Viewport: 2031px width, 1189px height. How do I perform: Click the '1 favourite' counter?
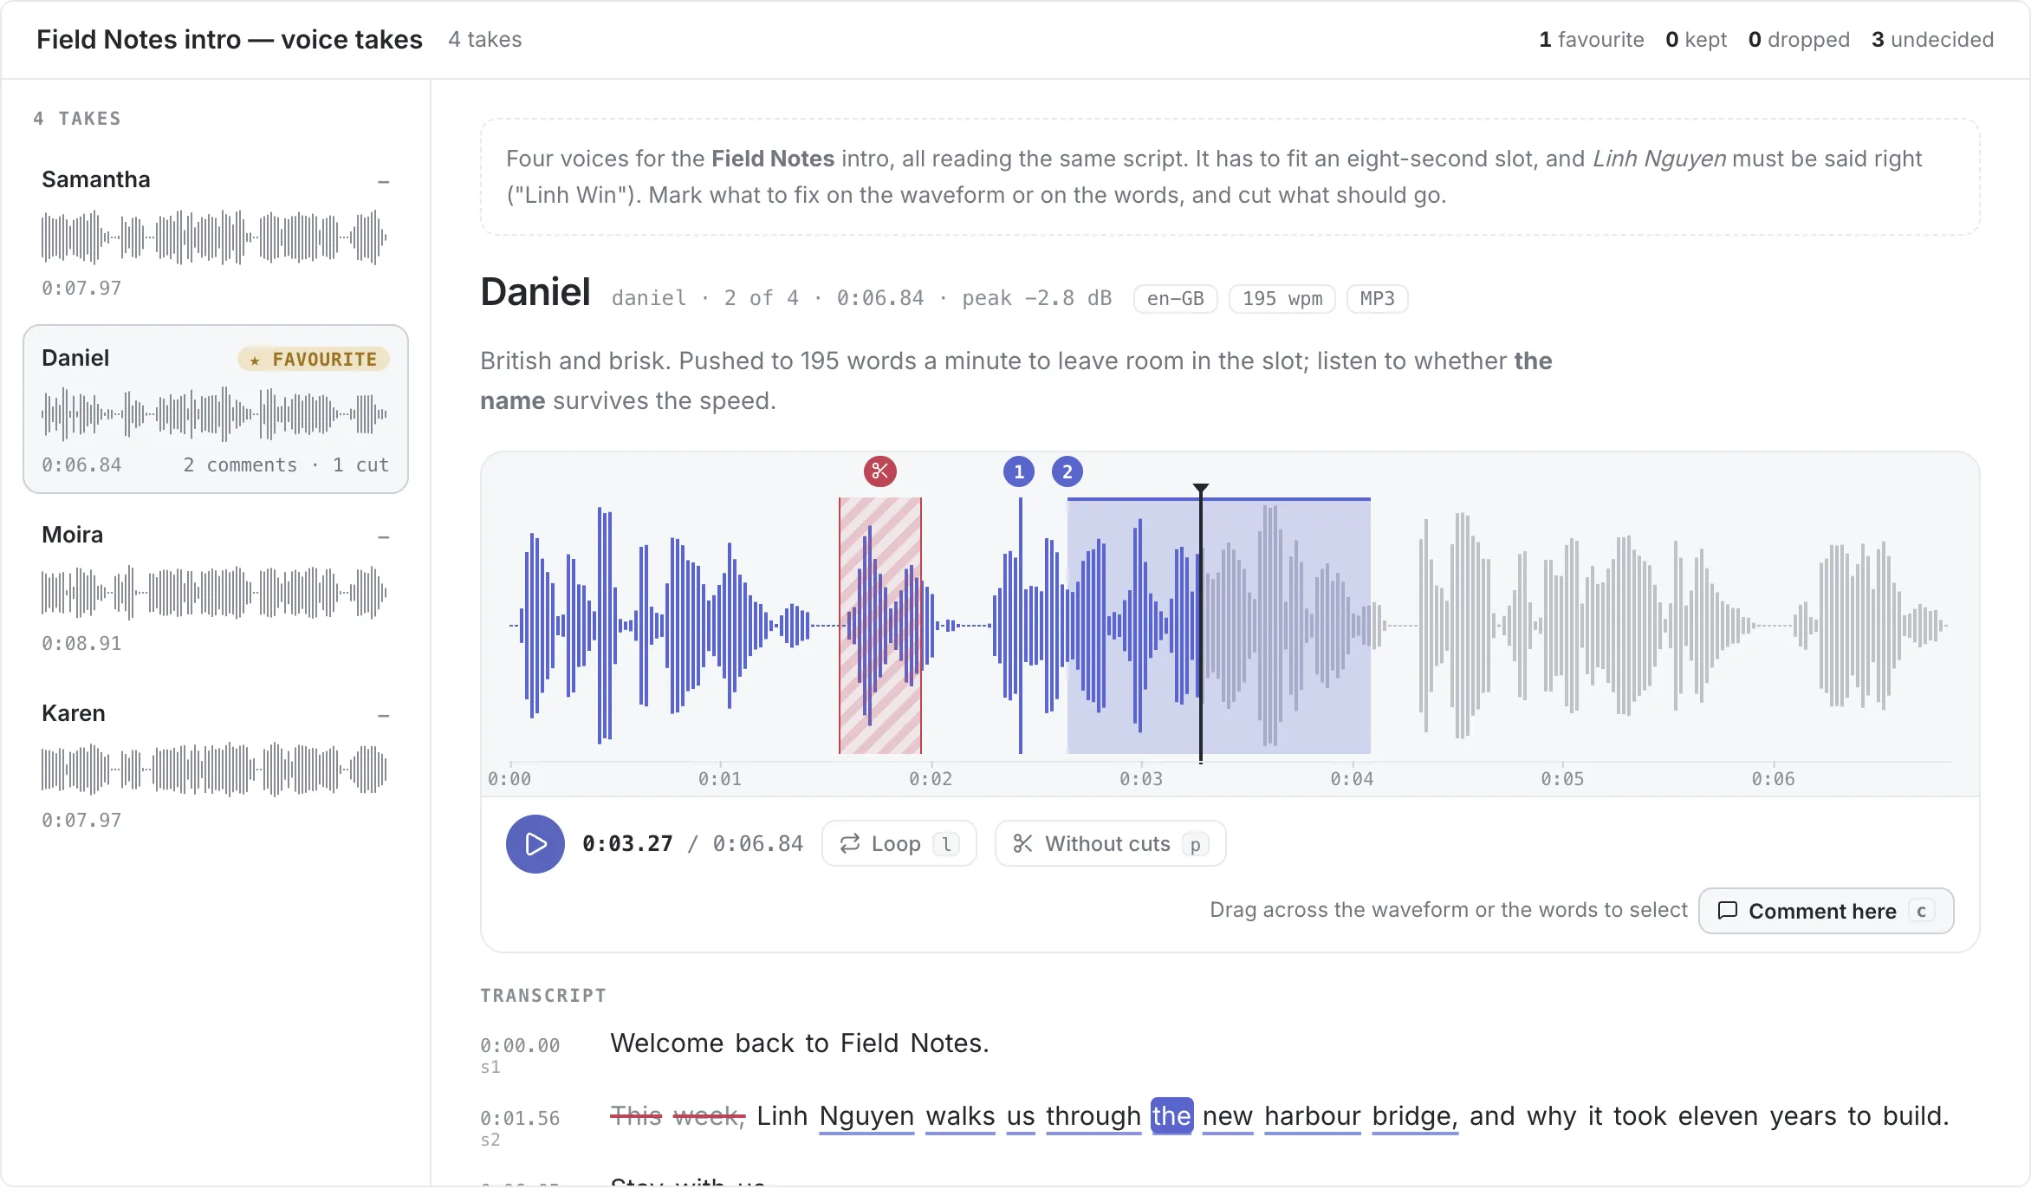pos(1591,39)
